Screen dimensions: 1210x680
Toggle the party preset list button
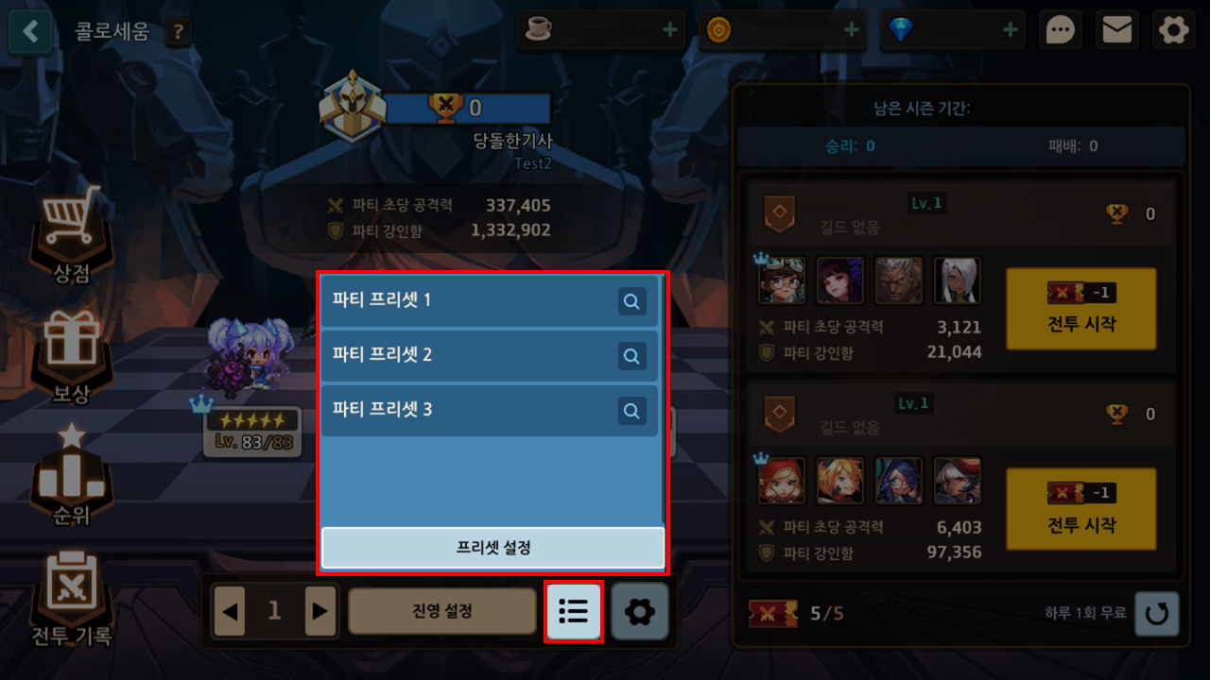pos(574,612)
